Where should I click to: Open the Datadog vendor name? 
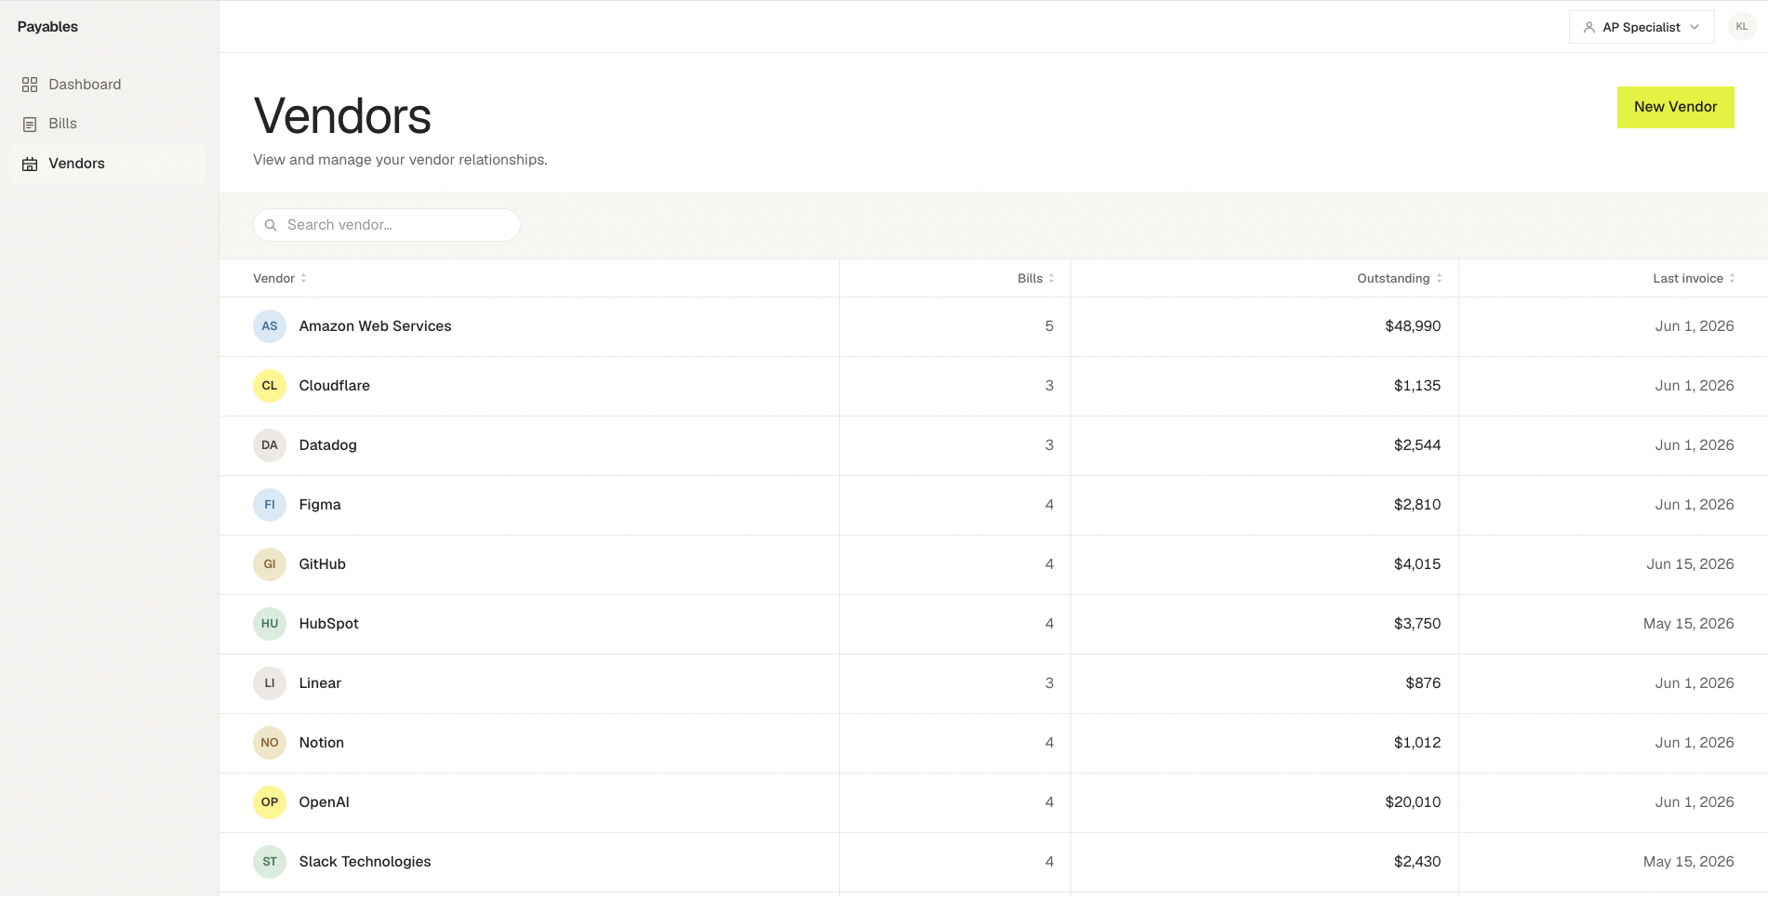(327, 445)
